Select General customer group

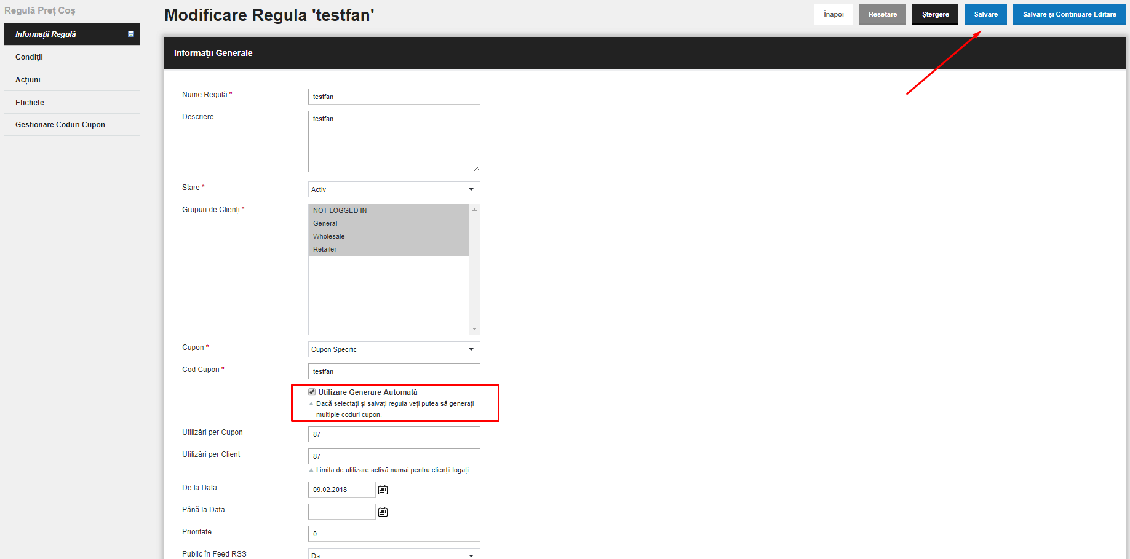click(389, 223)
